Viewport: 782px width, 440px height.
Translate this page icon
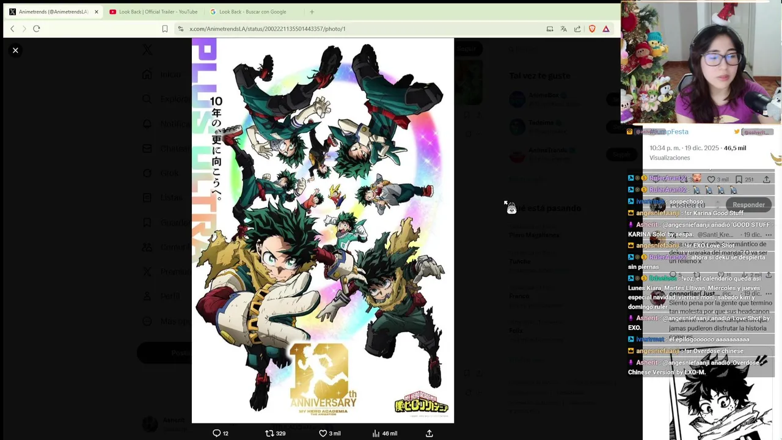(564, 29)
